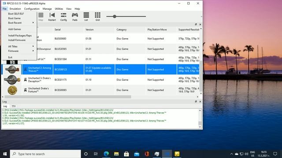
Task: Close the File menu via File
Action: tap(4, 9)
